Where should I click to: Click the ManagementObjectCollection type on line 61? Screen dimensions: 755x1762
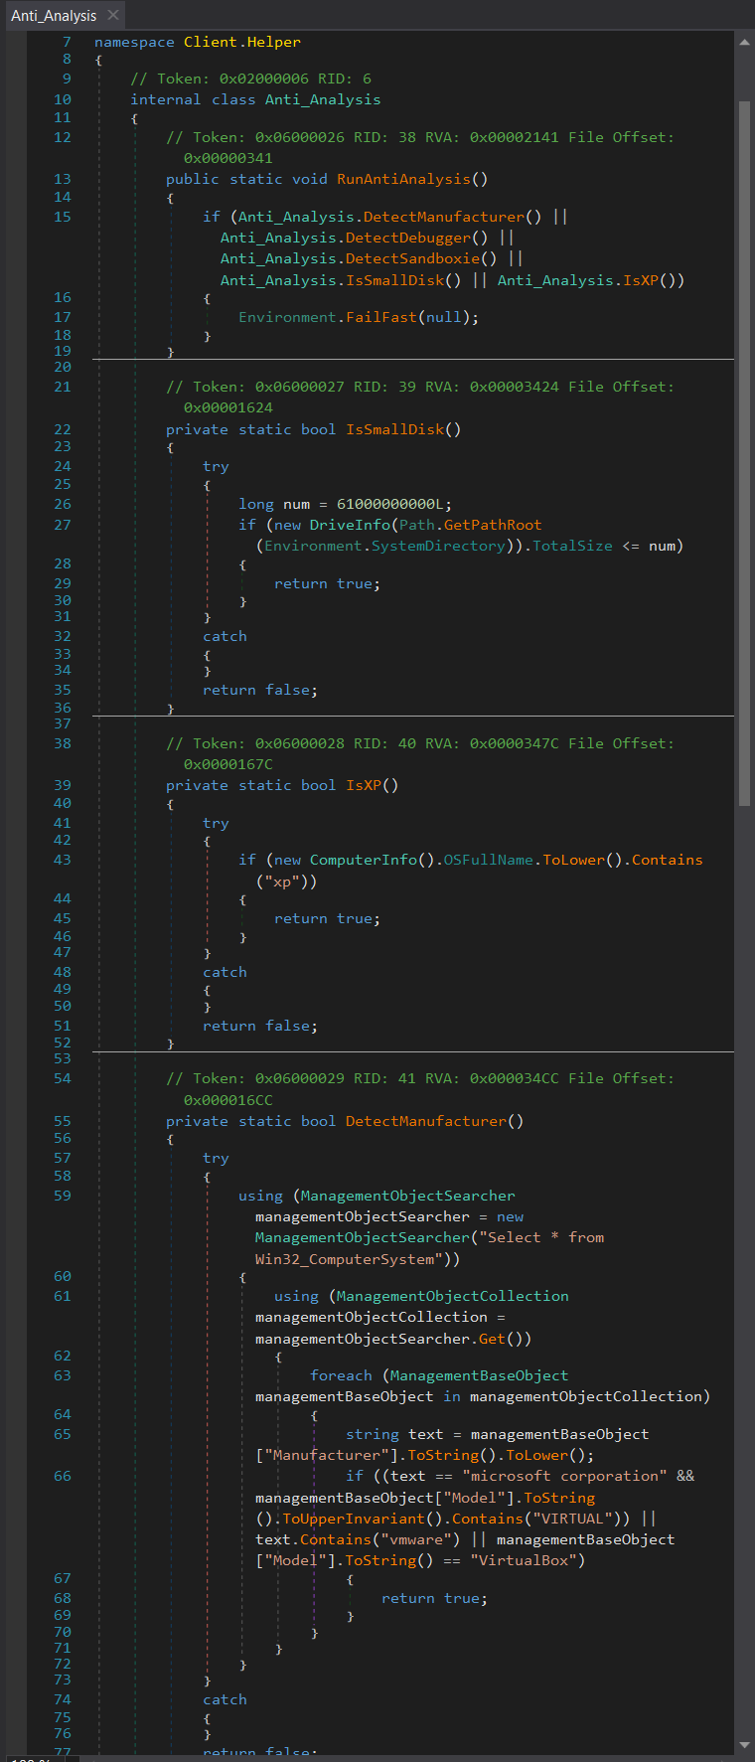click(452, 1296)
